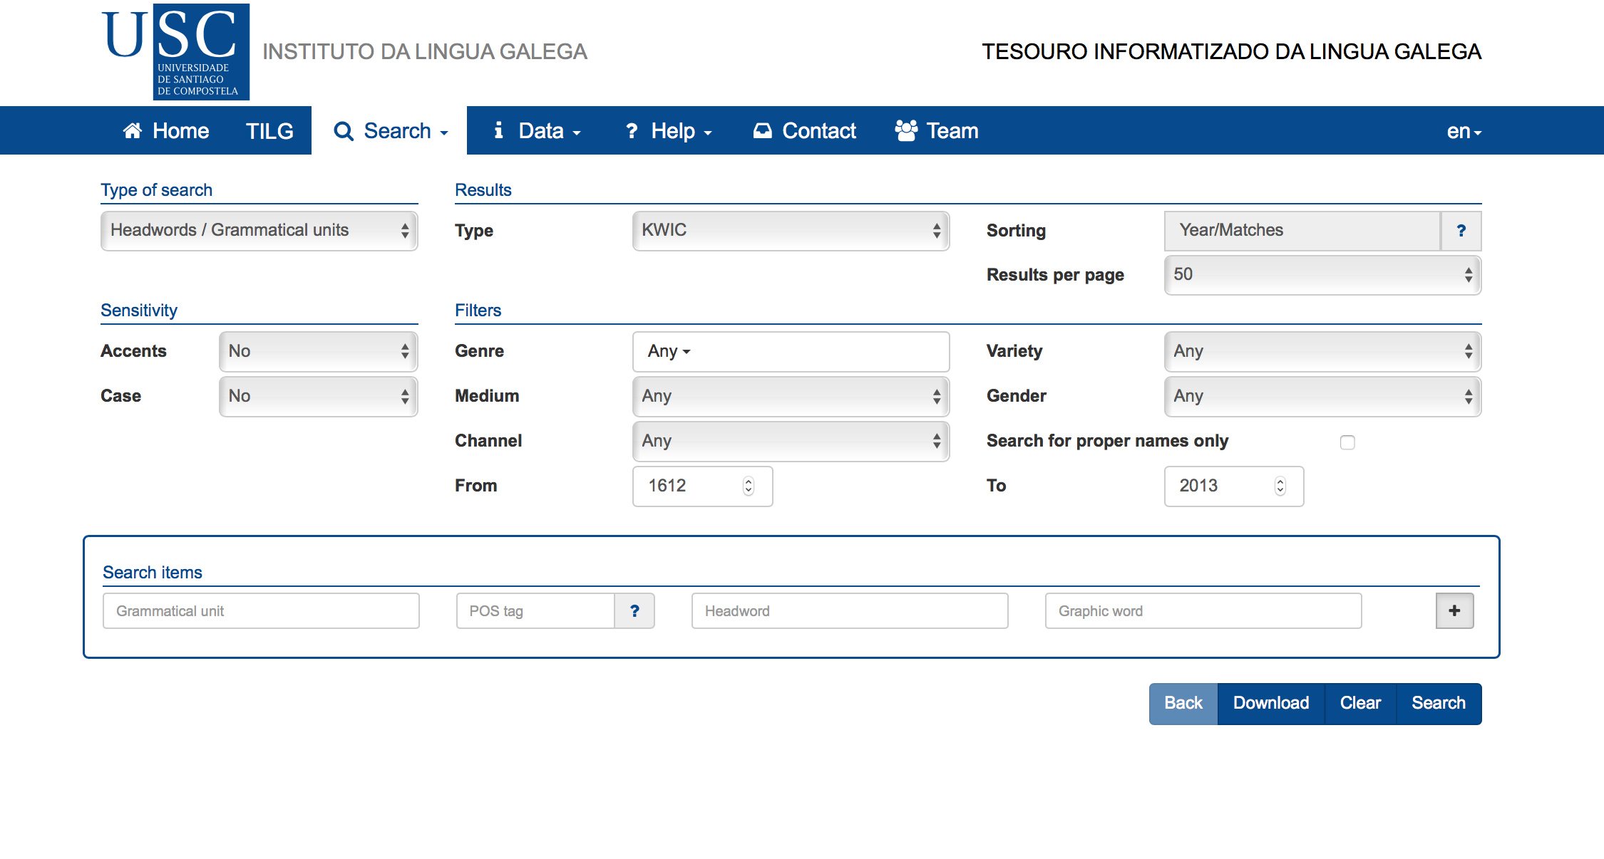Click the Clear button
Viewport: 1604px width, 859px height.
pos(1360,704)
